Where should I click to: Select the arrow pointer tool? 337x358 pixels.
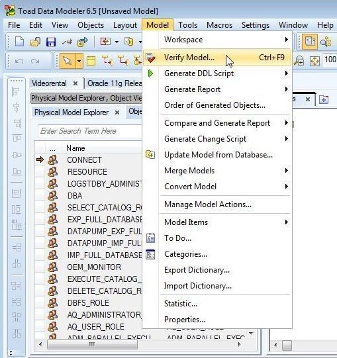pyautogui.click(x=67, y=61)
